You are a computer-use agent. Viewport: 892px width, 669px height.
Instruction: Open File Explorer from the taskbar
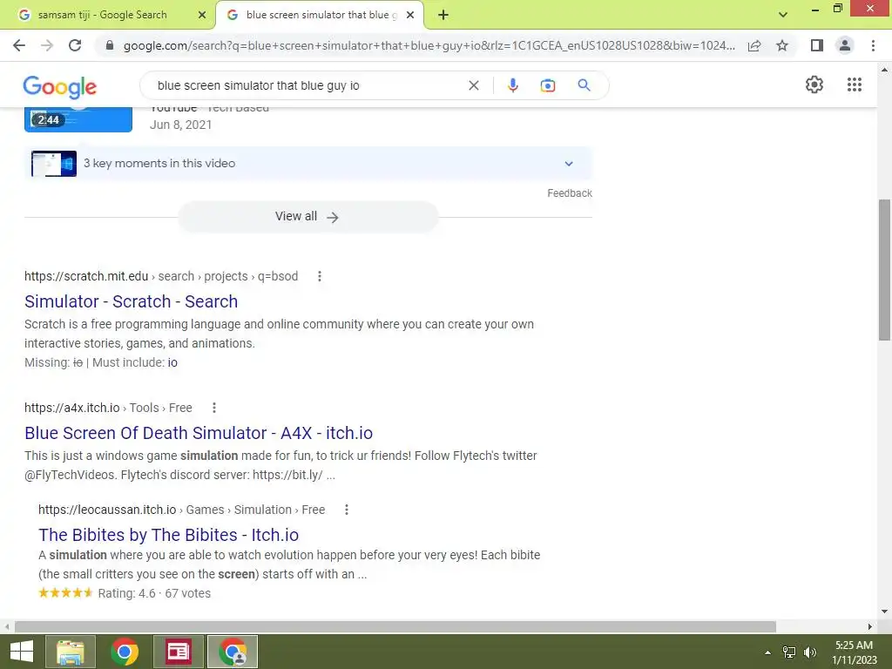[70, 652]
